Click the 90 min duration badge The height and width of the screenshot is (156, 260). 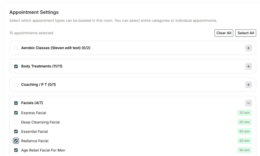tap(244, 150)
